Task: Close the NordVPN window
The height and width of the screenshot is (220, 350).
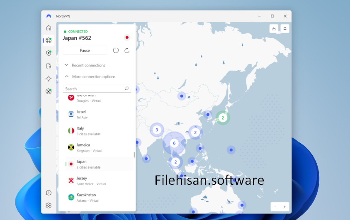Action: point(285,16)
